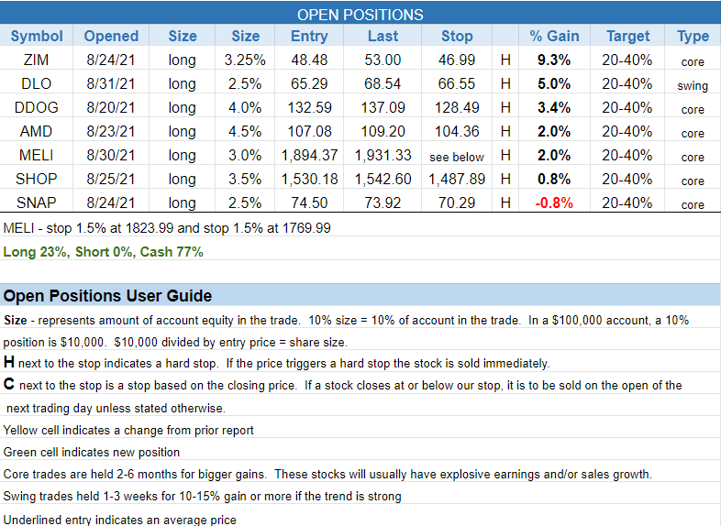The width and height of the screenshot is (721, 526).
Task: Click entry price 132.59
Action: point(309,107)
